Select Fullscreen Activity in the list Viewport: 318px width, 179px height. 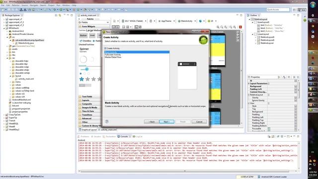coord(113,55)
